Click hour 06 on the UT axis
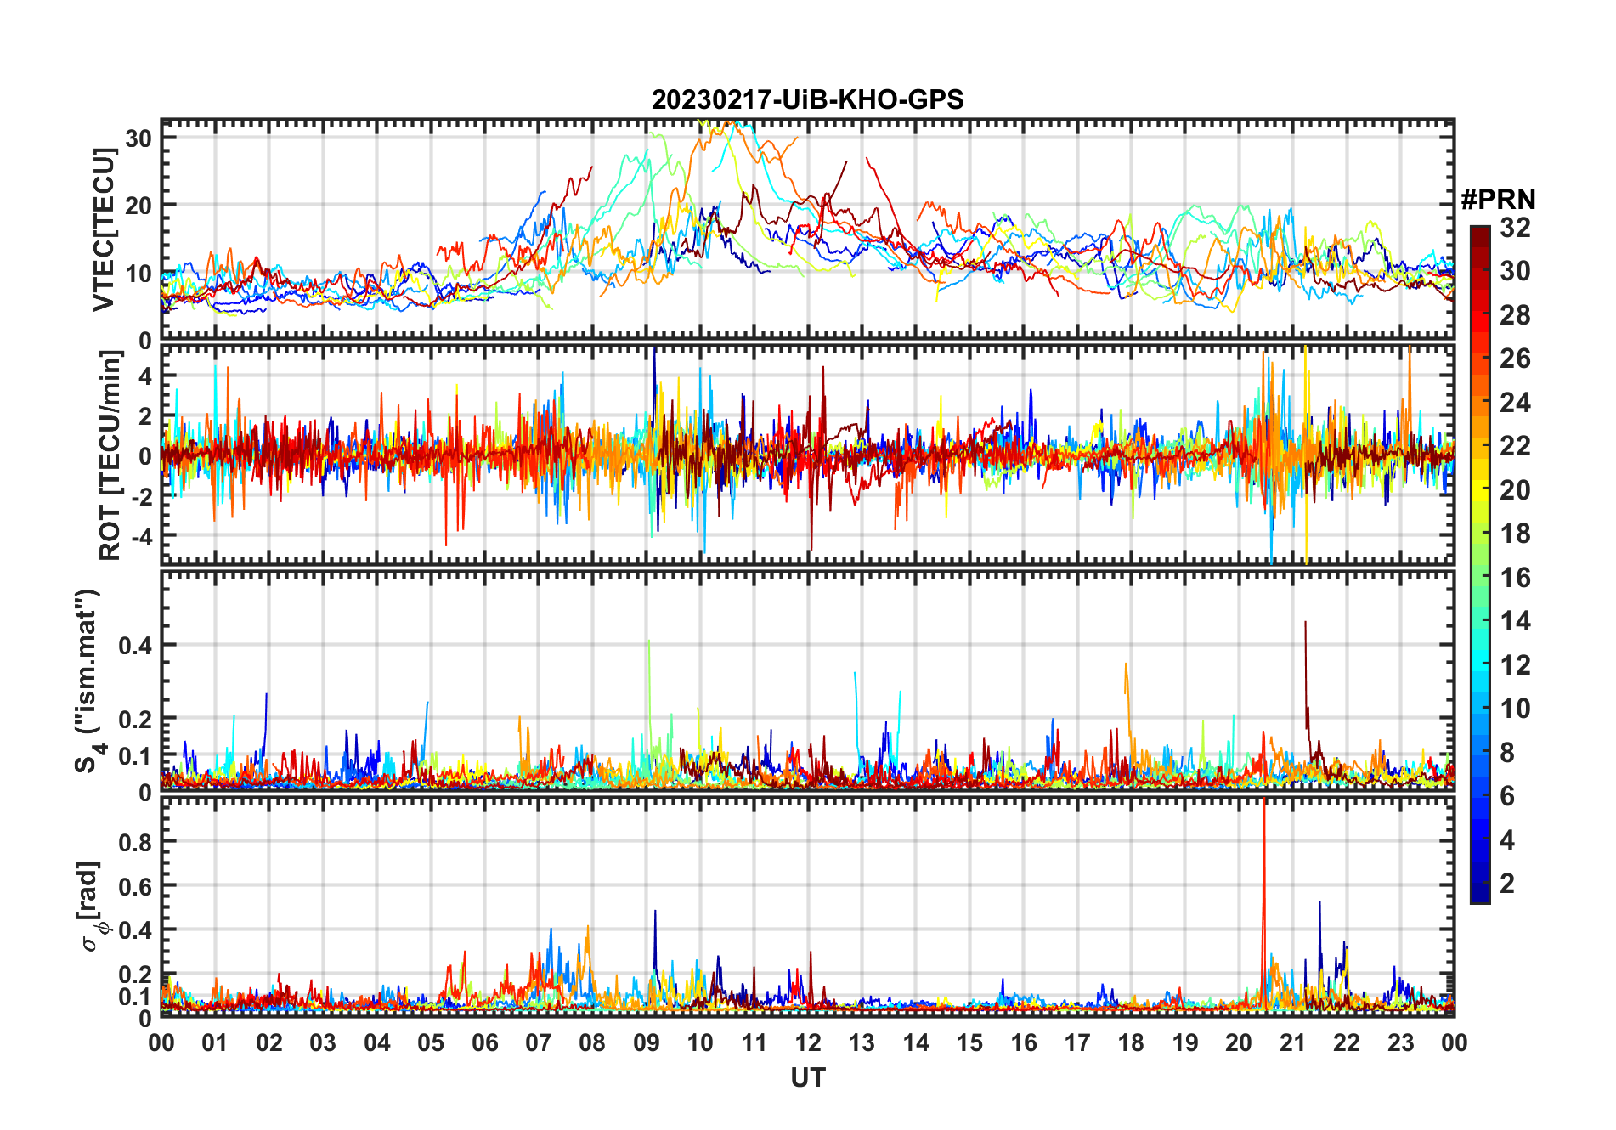The width and height of the screenshot is (1616, 1130). click(484, 1042)
